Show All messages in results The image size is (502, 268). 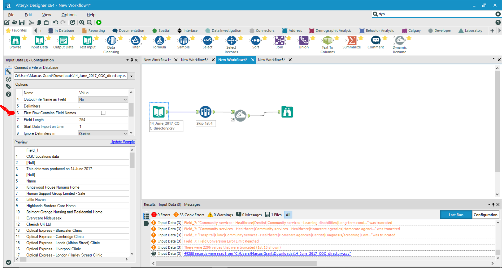point(288,215)
